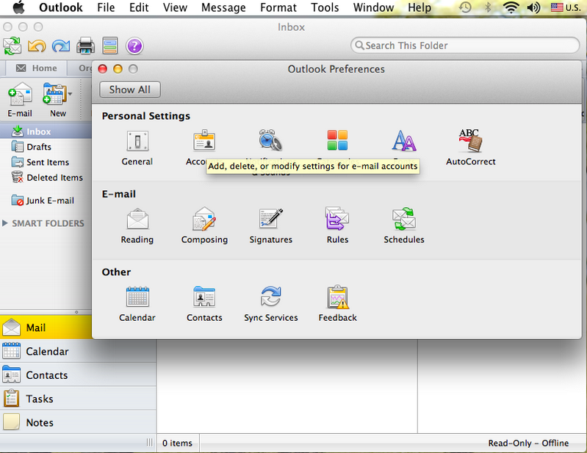Click the purple Help toolbar icon

[134, 46]
